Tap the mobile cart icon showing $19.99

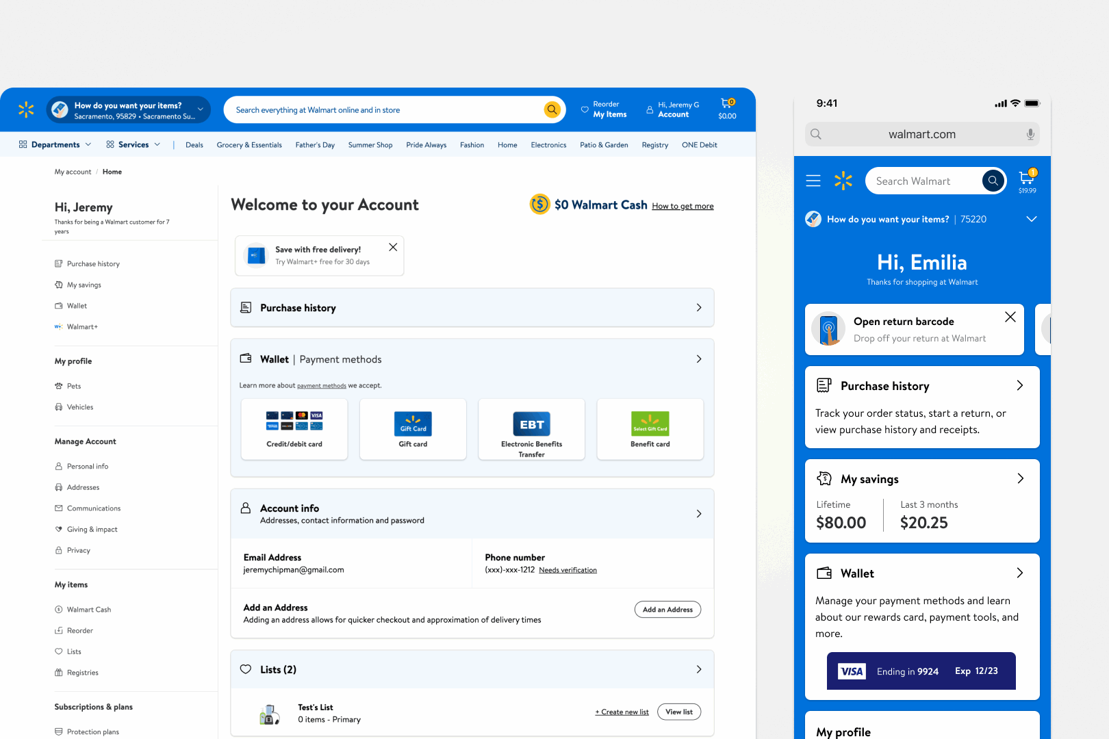click(x=1027, y=179)
